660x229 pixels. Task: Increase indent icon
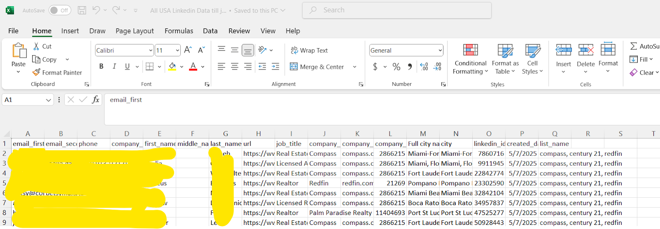pos(275,66)
